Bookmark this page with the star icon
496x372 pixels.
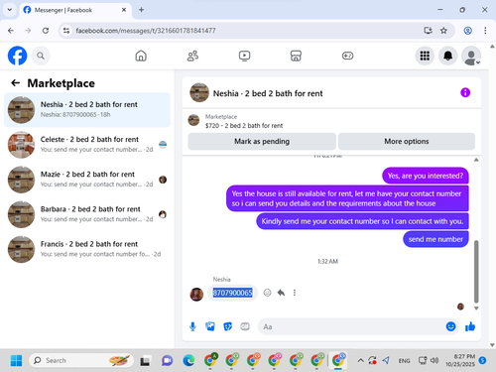(x=443, y=31)
